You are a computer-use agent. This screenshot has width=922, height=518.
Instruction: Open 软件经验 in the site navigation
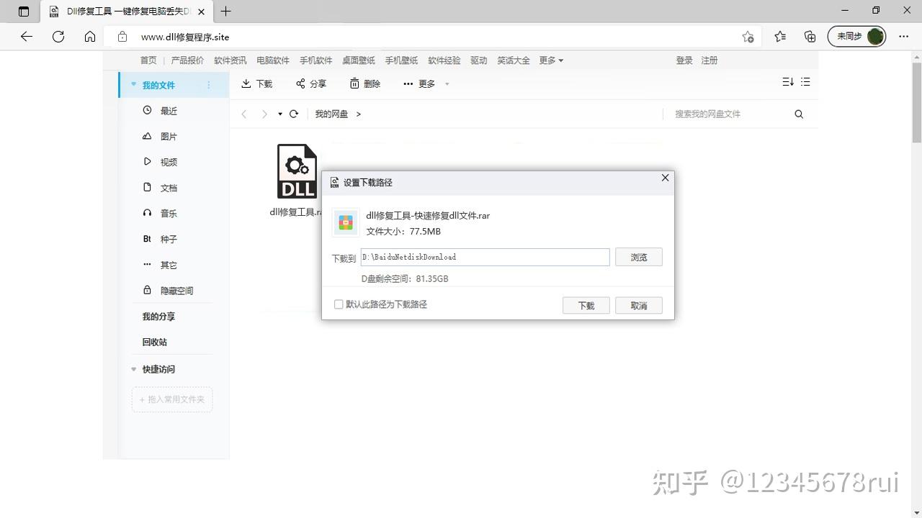tap(444, 60)
